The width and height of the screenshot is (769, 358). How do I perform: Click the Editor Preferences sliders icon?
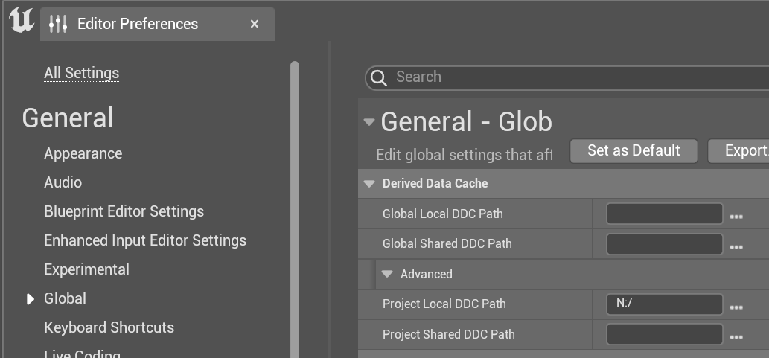point(58,24)
